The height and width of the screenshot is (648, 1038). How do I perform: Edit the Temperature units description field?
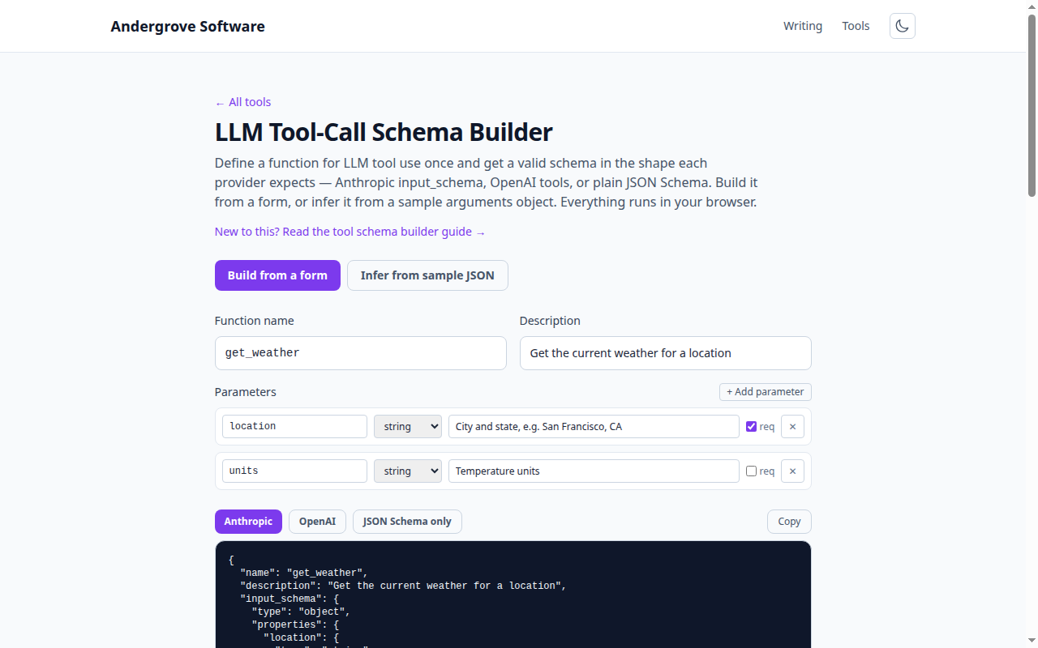594,471
